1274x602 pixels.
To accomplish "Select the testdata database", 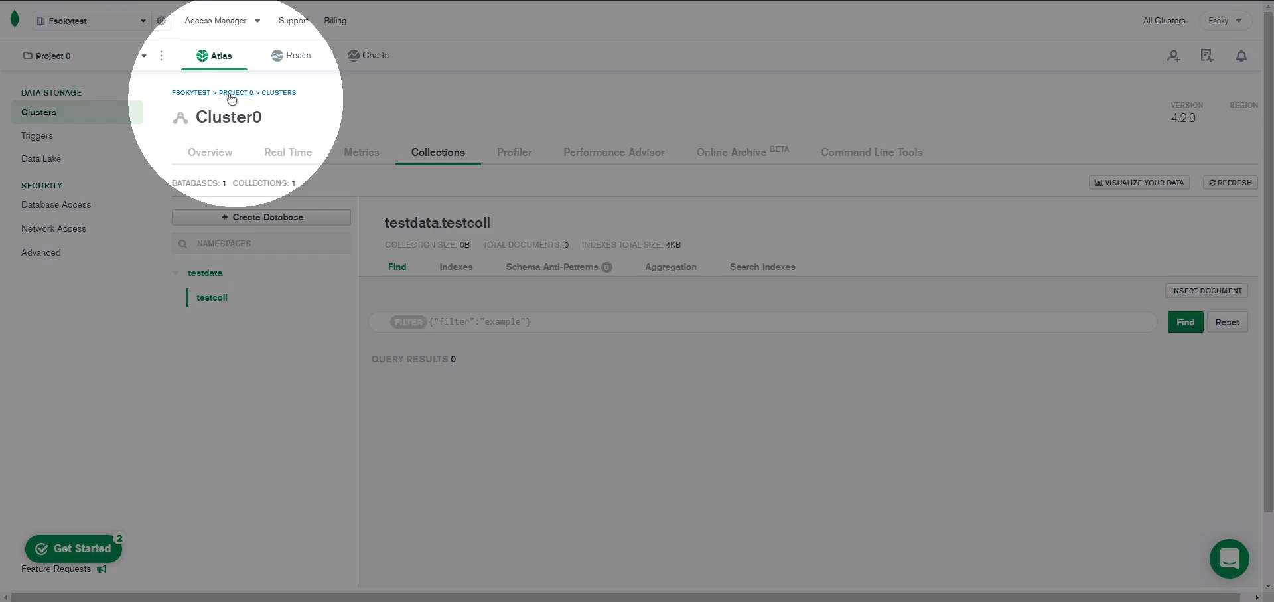I will [x=205, y=273].
